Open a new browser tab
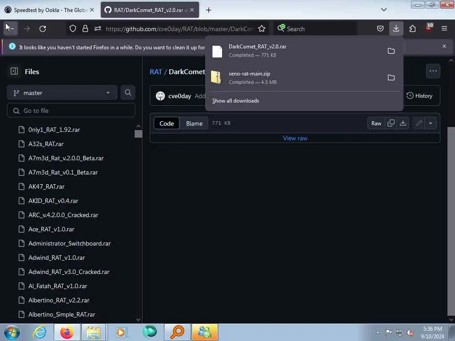This screenshot has width=455, height=341. [x=209, y=10]
